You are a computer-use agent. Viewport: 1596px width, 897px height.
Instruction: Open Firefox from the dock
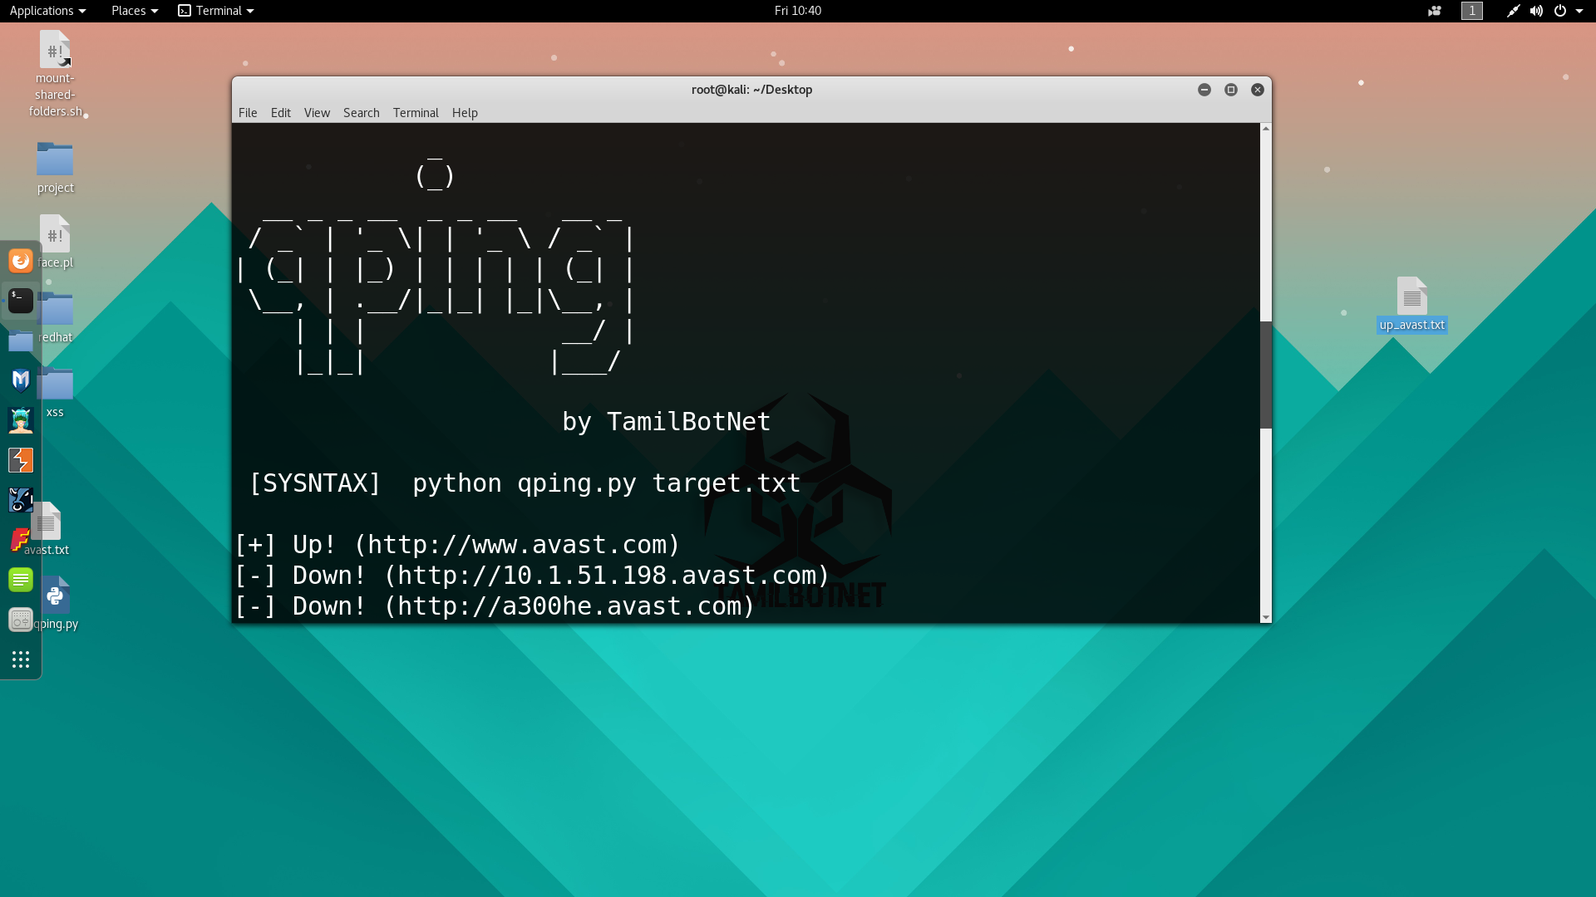tap(21, 261)
